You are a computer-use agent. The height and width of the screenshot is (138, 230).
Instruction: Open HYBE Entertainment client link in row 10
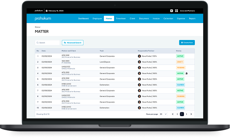(69, 109)
